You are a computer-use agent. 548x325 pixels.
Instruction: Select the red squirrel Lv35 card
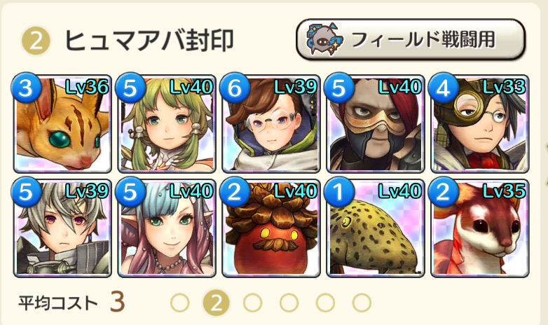click(480, 228)
